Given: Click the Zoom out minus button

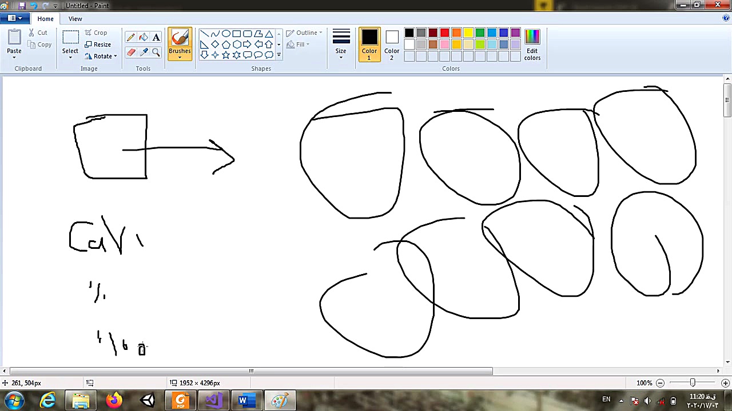Looking at the screenshot, I should tap(660, 383).
